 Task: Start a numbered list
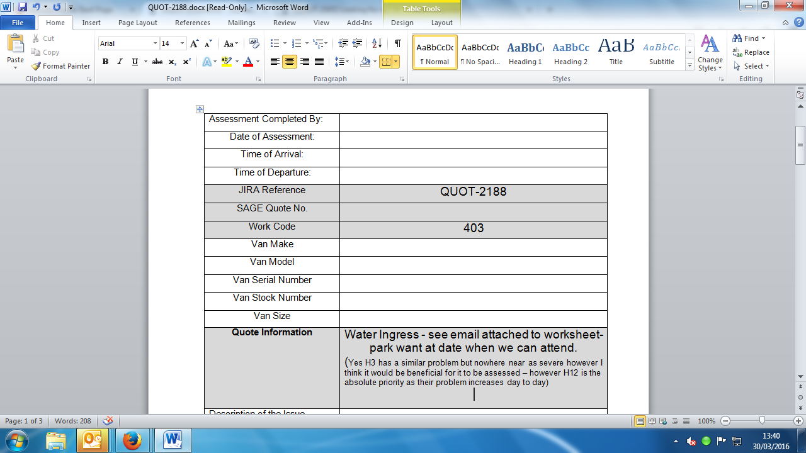click(297, 43)
